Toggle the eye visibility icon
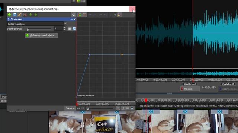Screen dimensions: 238x133 (x=132, y=108)
